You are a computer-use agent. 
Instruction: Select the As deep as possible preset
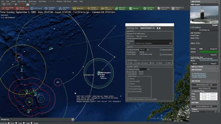128,92
